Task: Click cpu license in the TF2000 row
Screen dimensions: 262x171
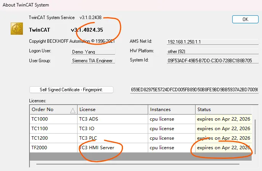Action: click(x=171, y=148)
